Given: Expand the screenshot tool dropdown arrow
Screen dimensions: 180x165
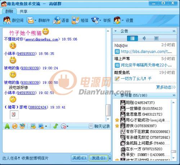Looking at the screenshot, I should pos(46,126).
